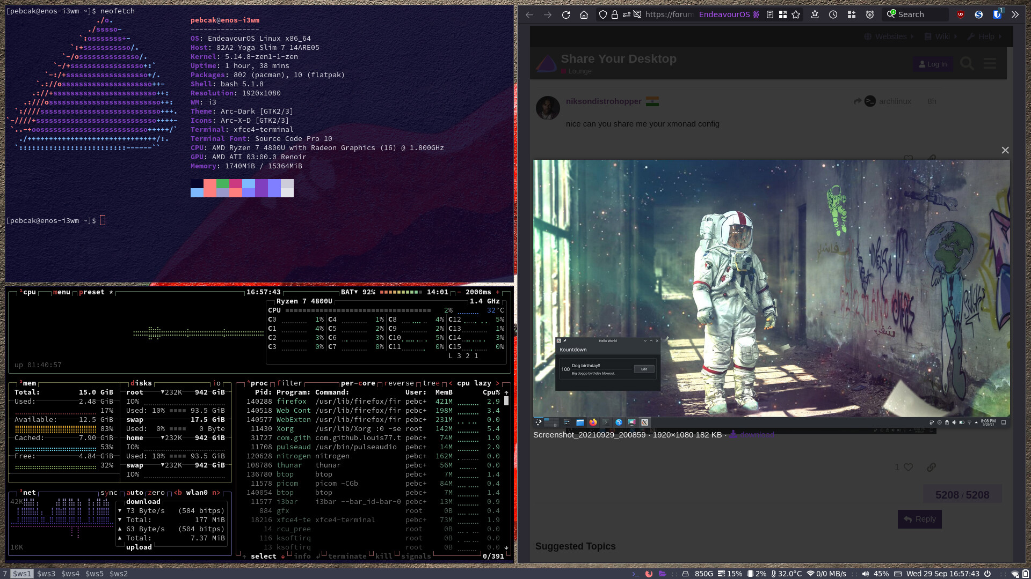The height and width of the screenshot is (579, 1031).
Task: Focus the Firefox Search box
Action: tap(915, 14)
